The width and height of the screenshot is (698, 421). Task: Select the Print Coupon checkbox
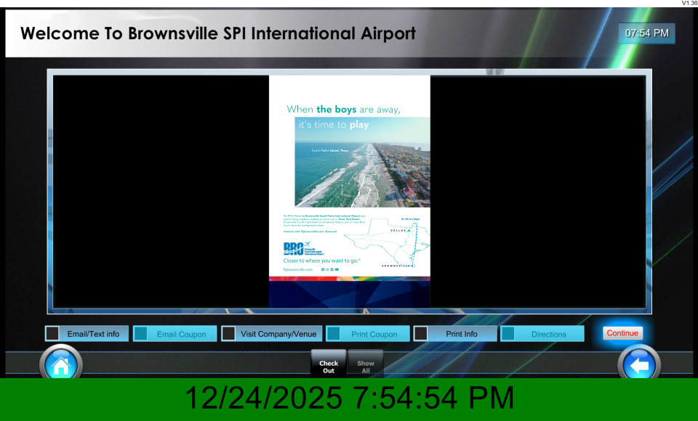pos(334,334)
